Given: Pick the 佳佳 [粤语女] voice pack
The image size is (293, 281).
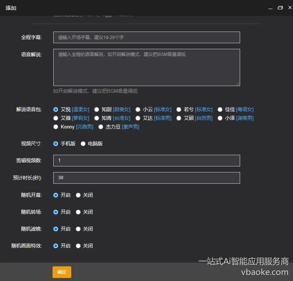Looking at the screenshot, I should 220,109.
